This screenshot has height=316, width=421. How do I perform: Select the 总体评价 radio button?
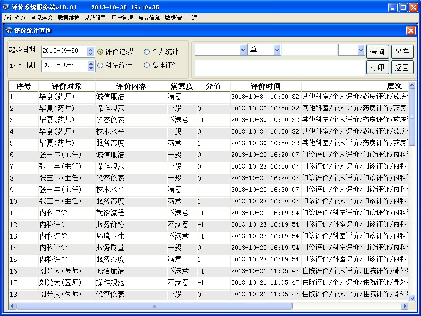pos(147,65)
